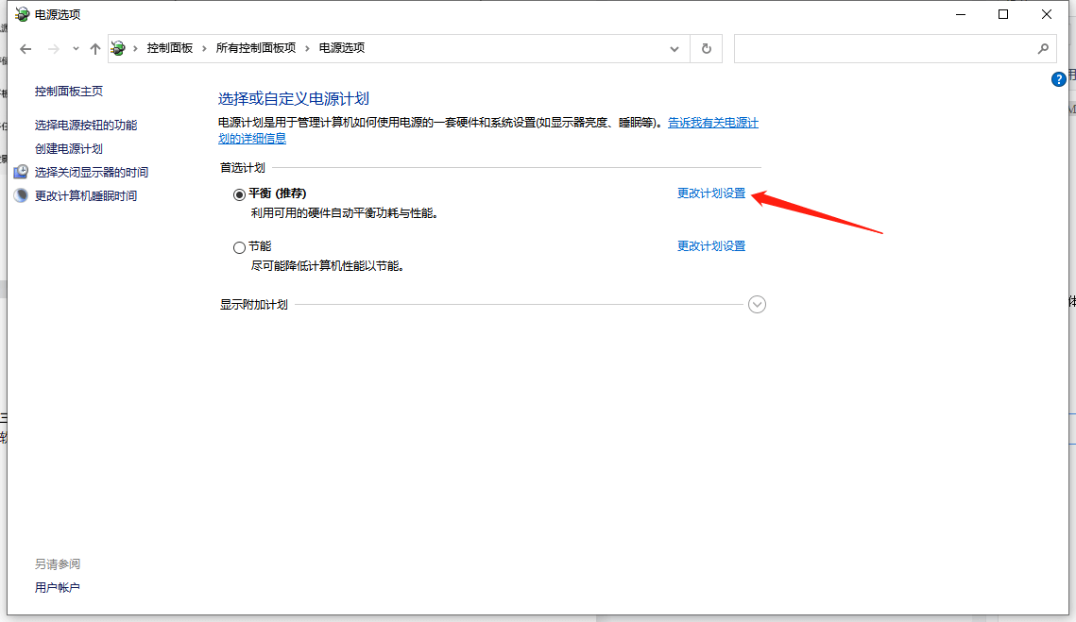Image resolution: width=1076 pixels, height=622 pixels.
Task: Navigate to 控制面板 breadcrumb
Action: click(x=169, y=48)
